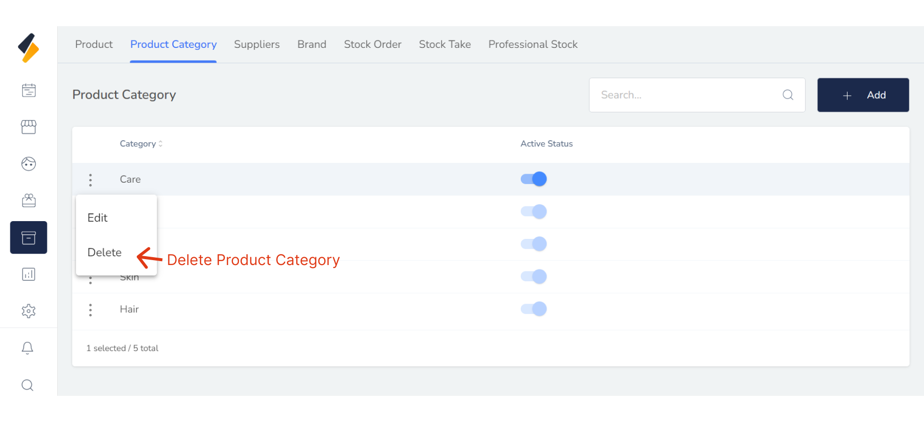924x422 pixels.
Task: Open the three-dot menu for Care
Action: (x=90, y=180)
